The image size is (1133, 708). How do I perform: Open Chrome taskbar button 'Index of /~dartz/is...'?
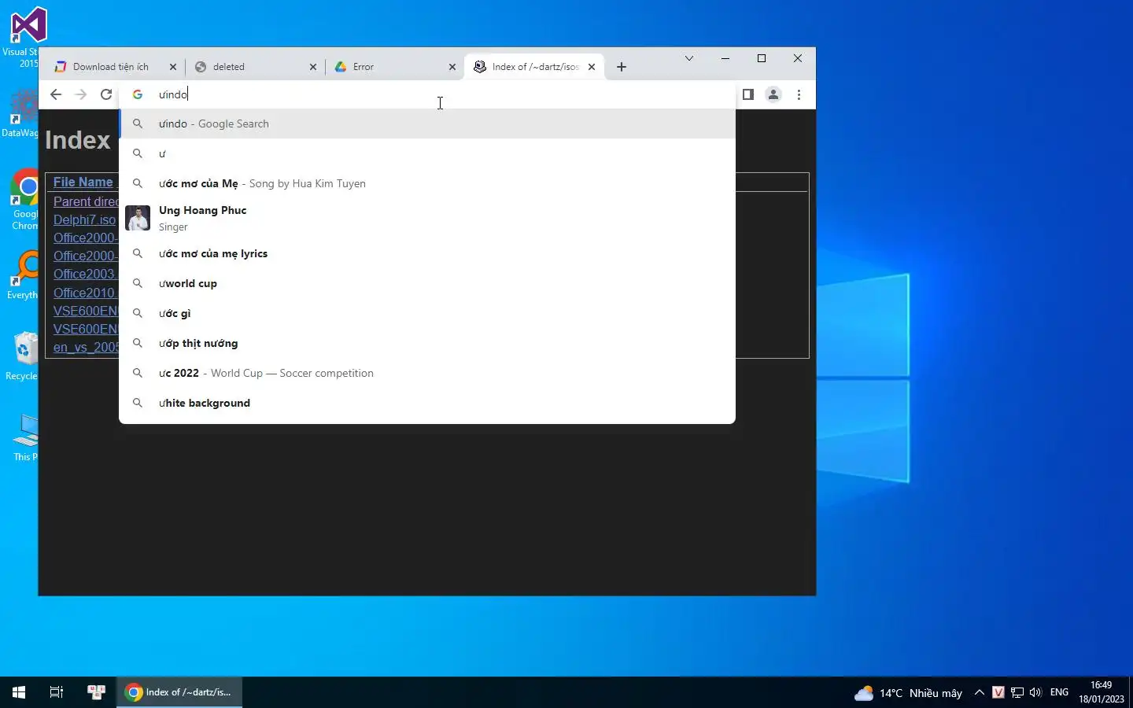179,692
